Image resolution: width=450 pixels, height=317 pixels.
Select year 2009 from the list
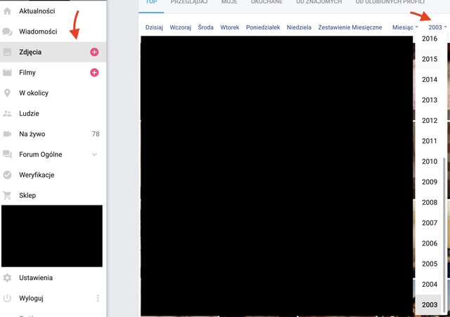(x=430, y=182)
